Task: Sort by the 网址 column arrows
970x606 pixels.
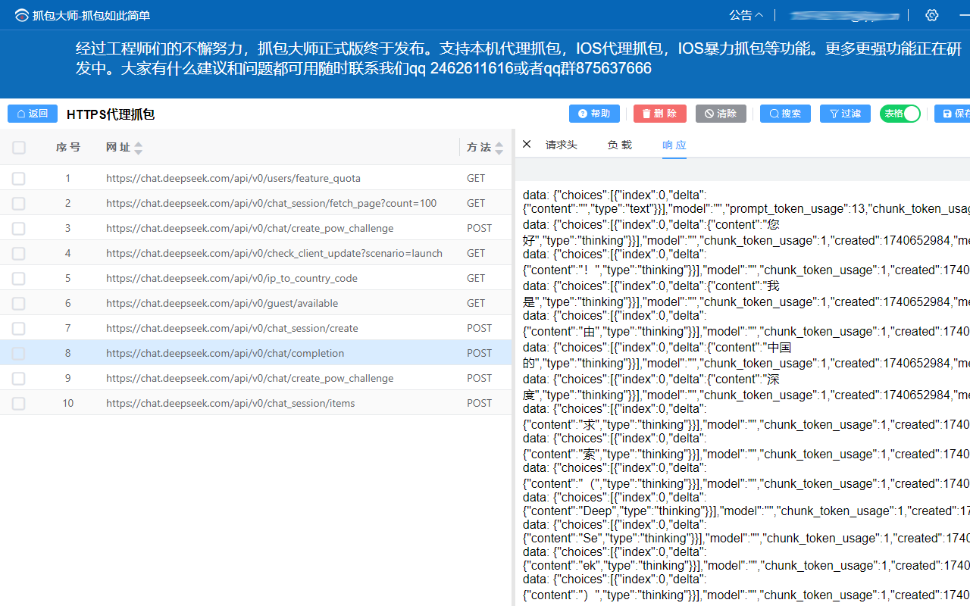Action: 138,148
